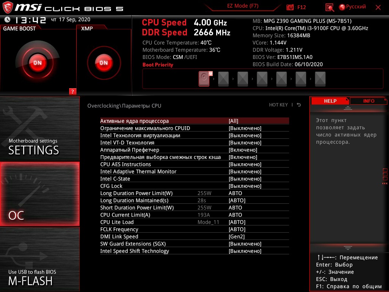Select Intel Speed Shift Technology row
389x292 pixels.
194,251
